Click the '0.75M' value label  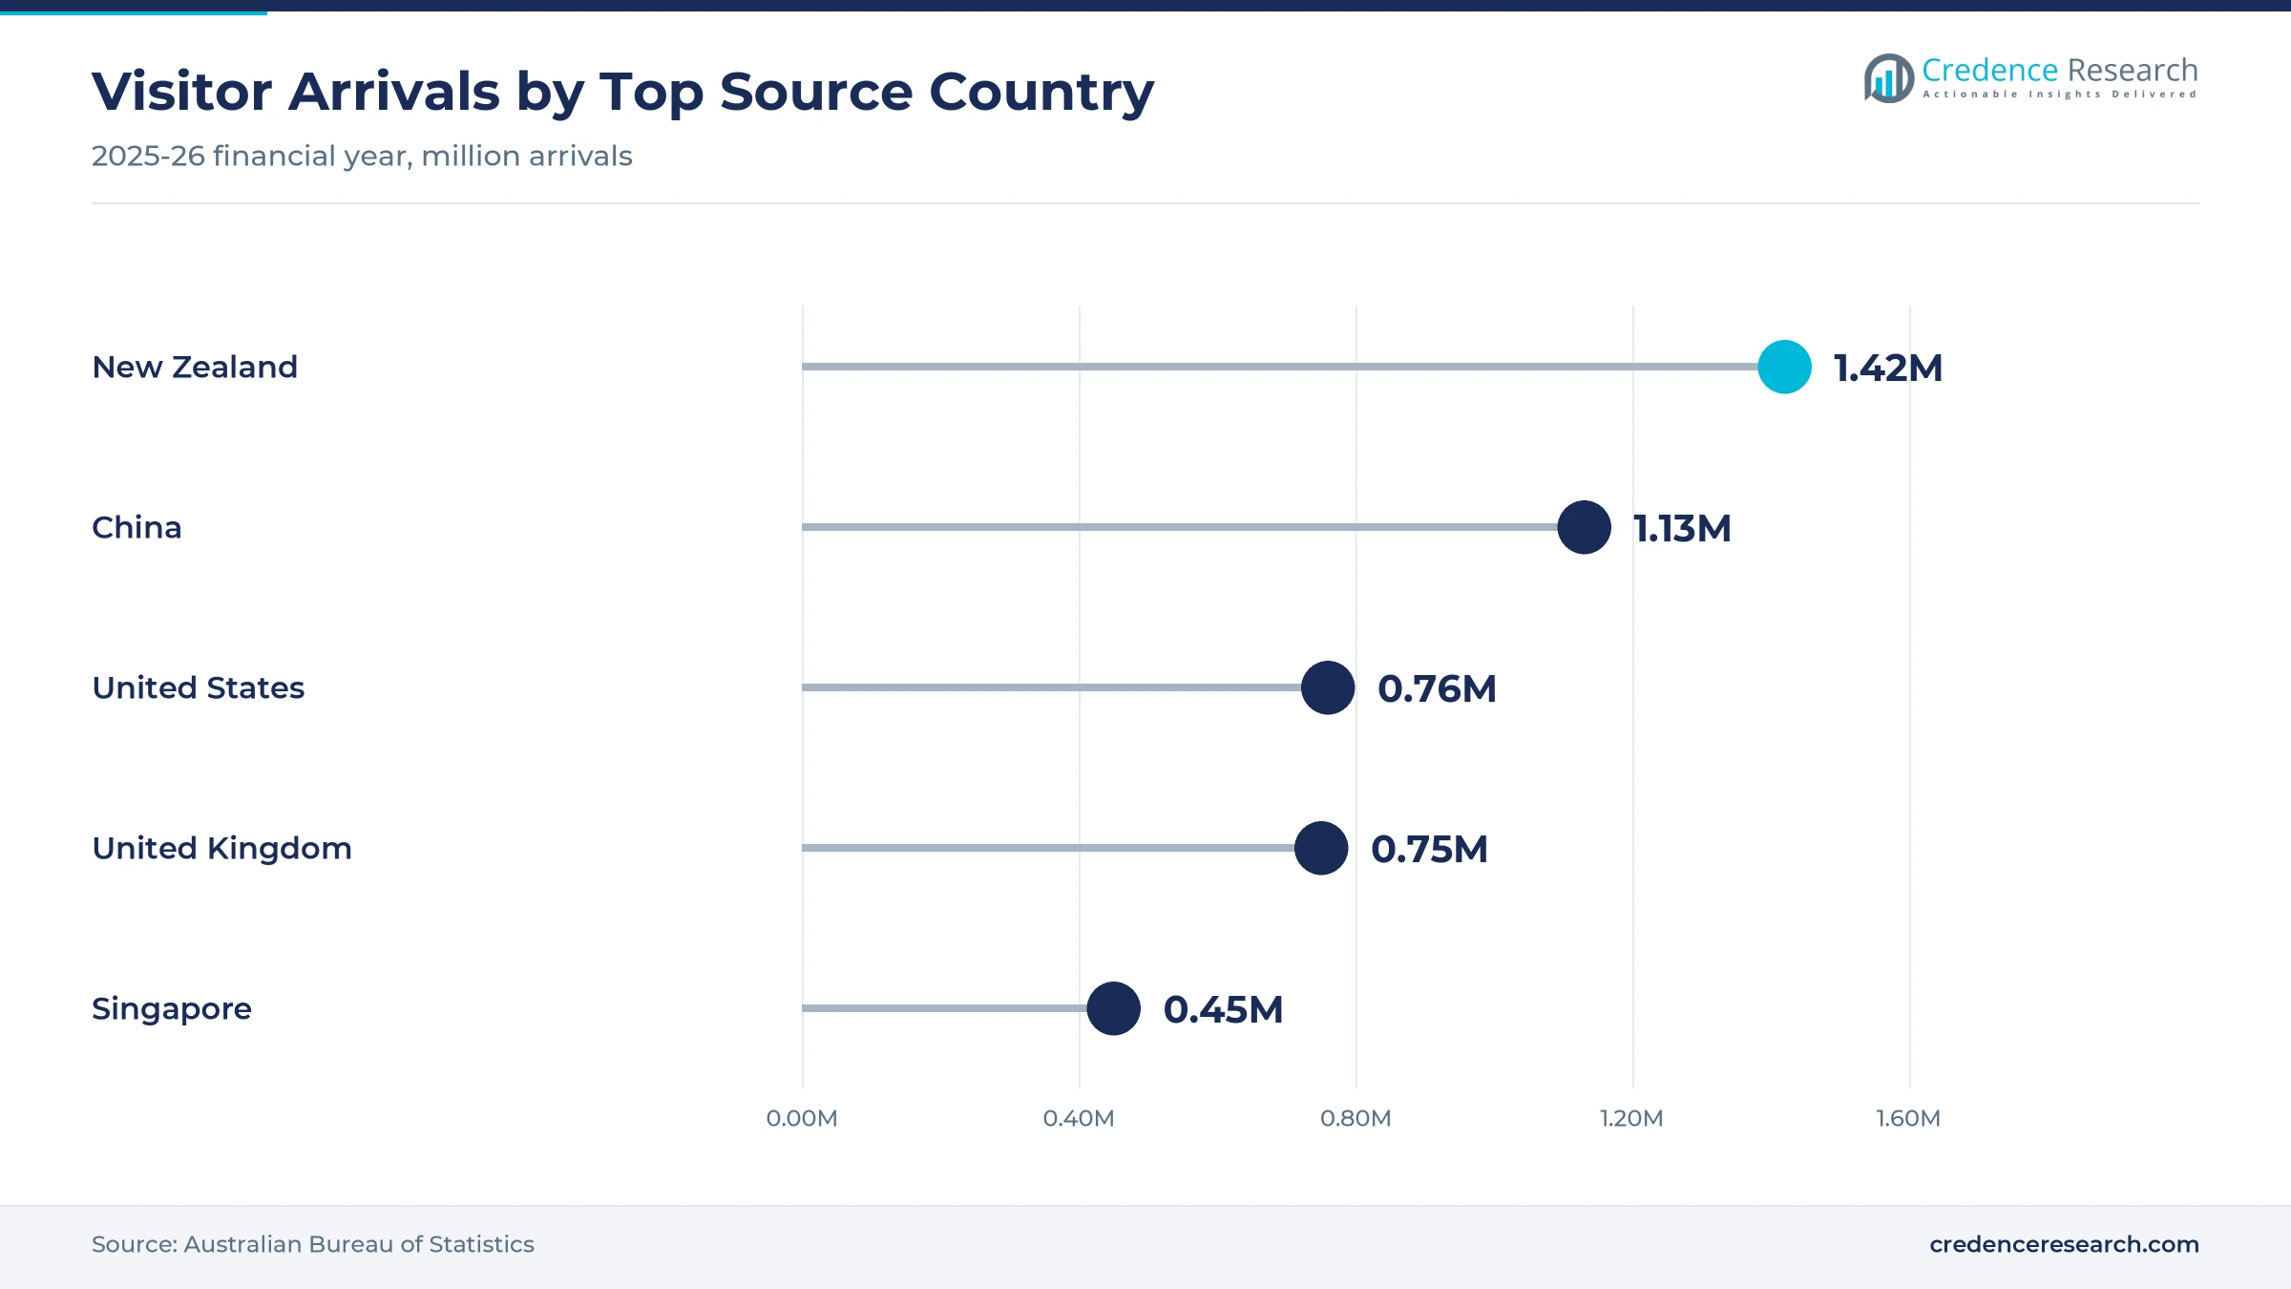pyautogui.click(x=1429, y=849)
